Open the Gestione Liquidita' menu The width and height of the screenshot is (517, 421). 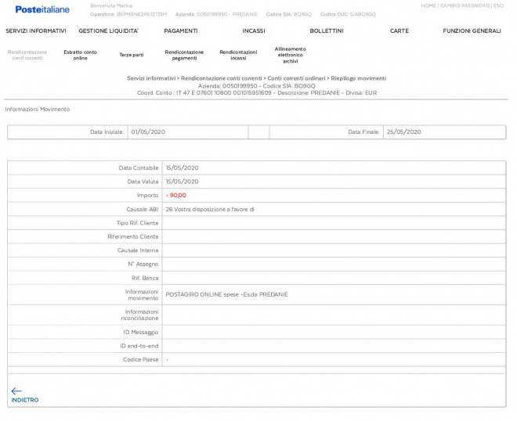click(x=108, y=31)
